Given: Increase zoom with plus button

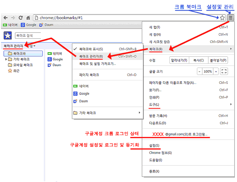Looking at the screenshot, I should pos(216,71).
